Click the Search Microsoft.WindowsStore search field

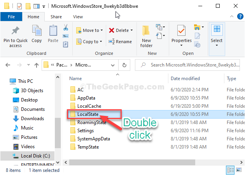tap(187, 65)
